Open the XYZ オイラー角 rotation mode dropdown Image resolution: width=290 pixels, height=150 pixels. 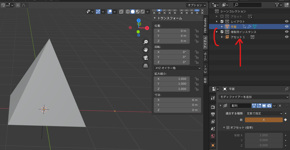177,68
